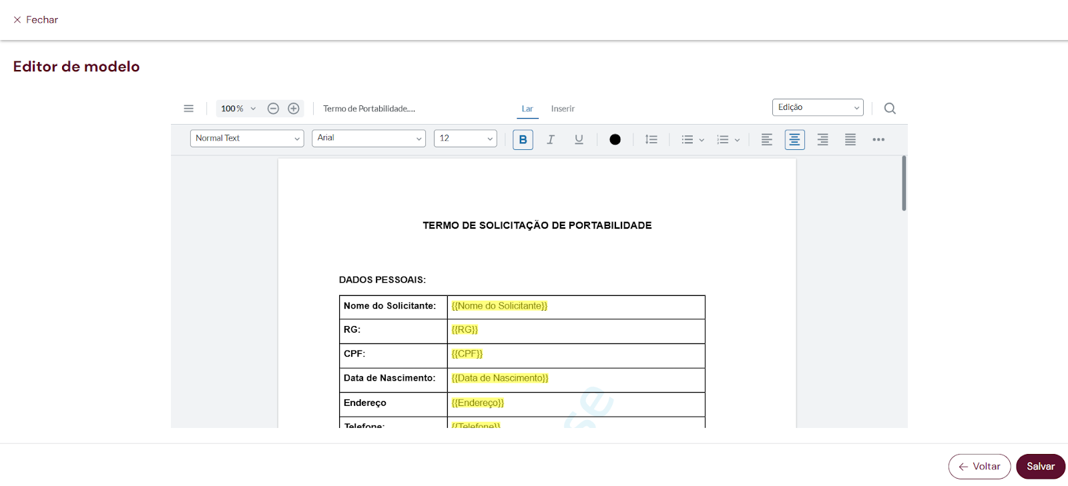
Task: Open the Edição mode dropdown
Action: [818, 107]
